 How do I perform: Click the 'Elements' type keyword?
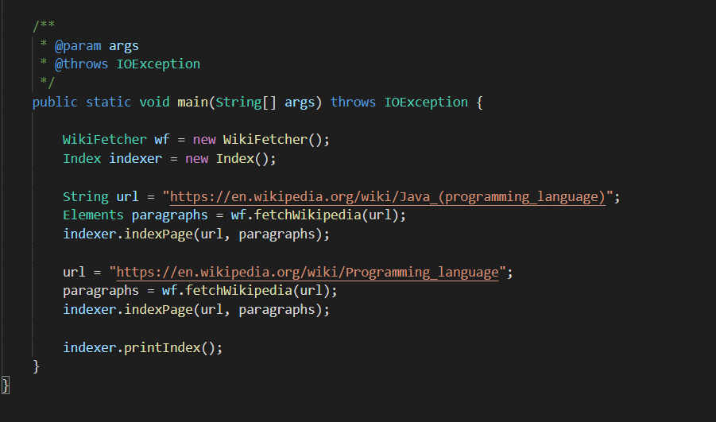click(93, 215)
